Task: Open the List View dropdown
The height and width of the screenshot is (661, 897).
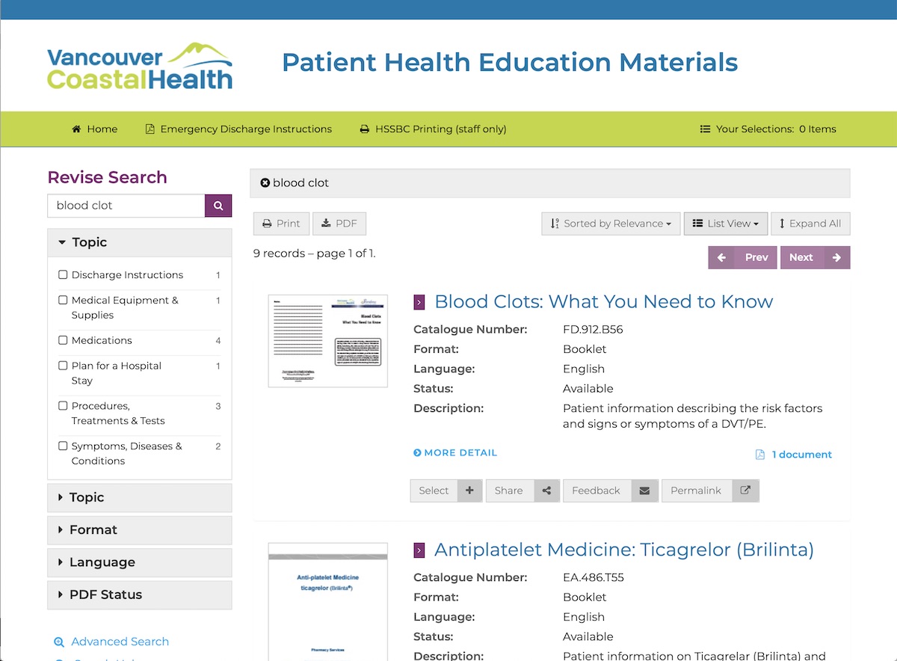Action: coord(725,224)
